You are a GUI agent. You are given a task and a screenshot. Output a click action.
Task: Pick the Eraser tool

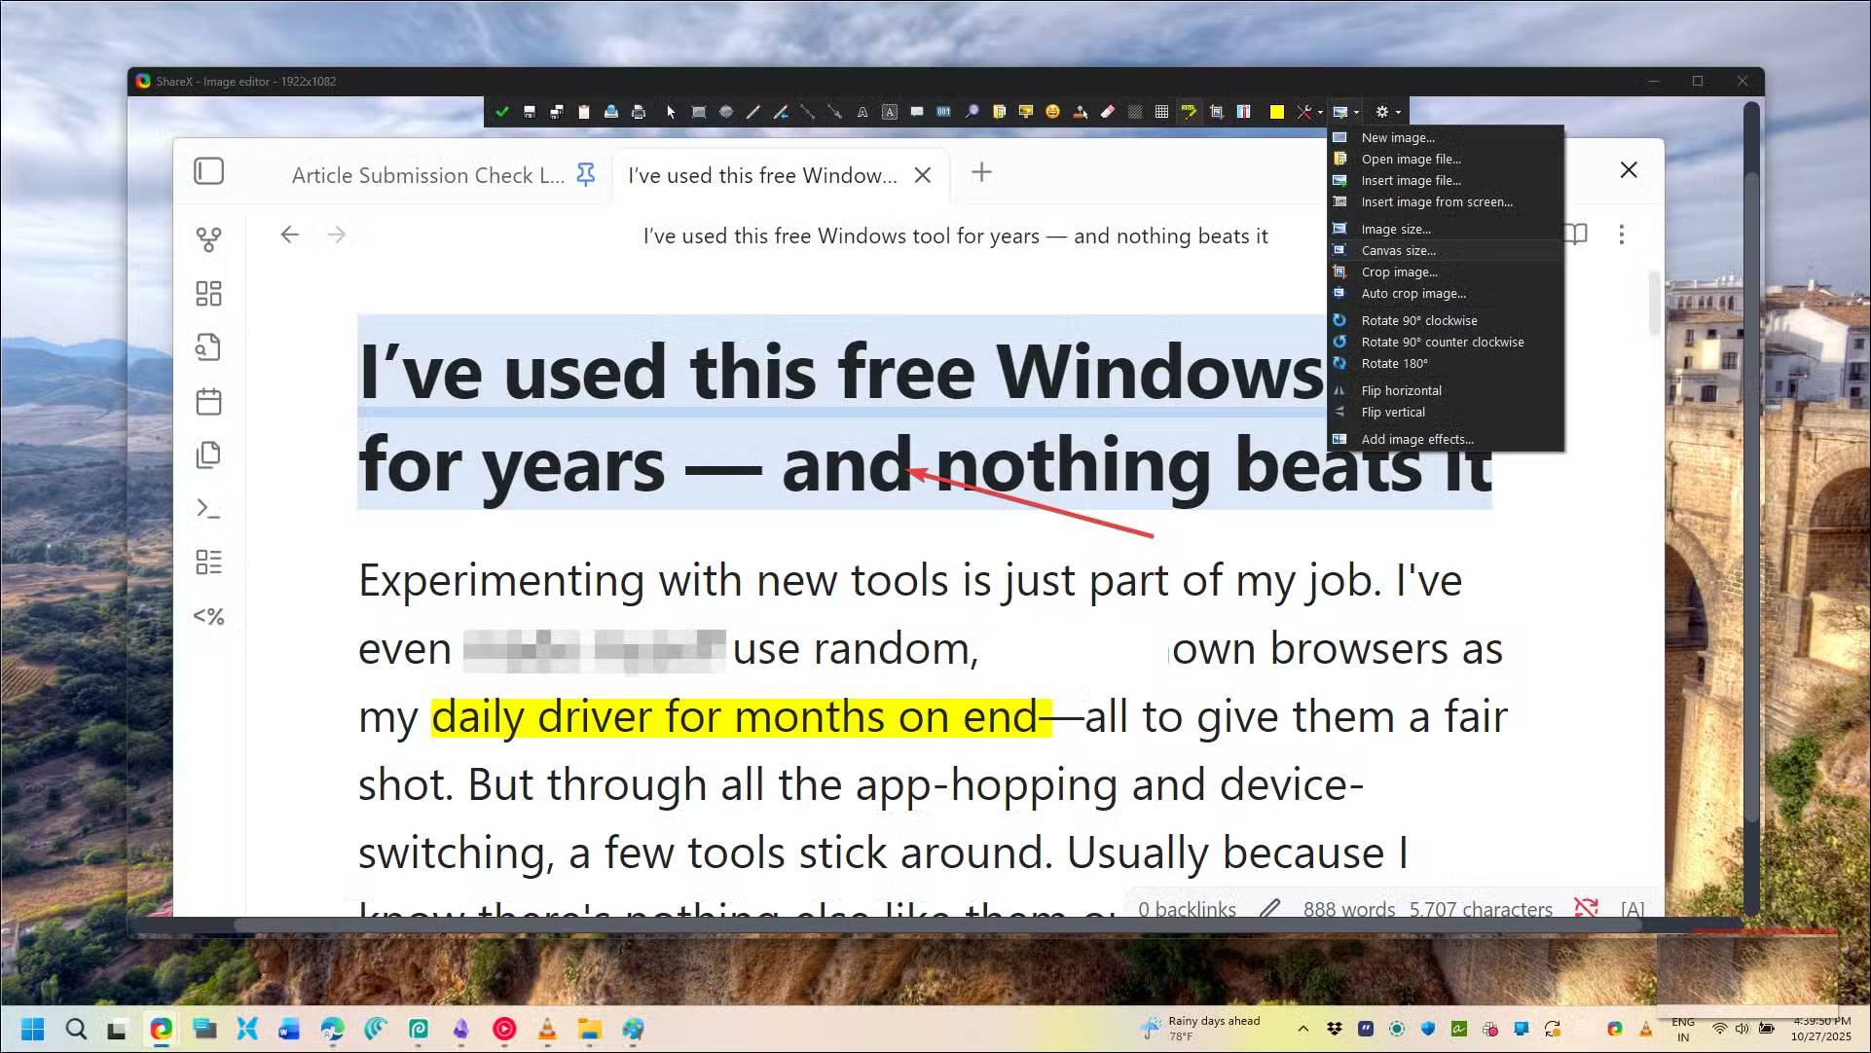click(x=1108, y=112)
